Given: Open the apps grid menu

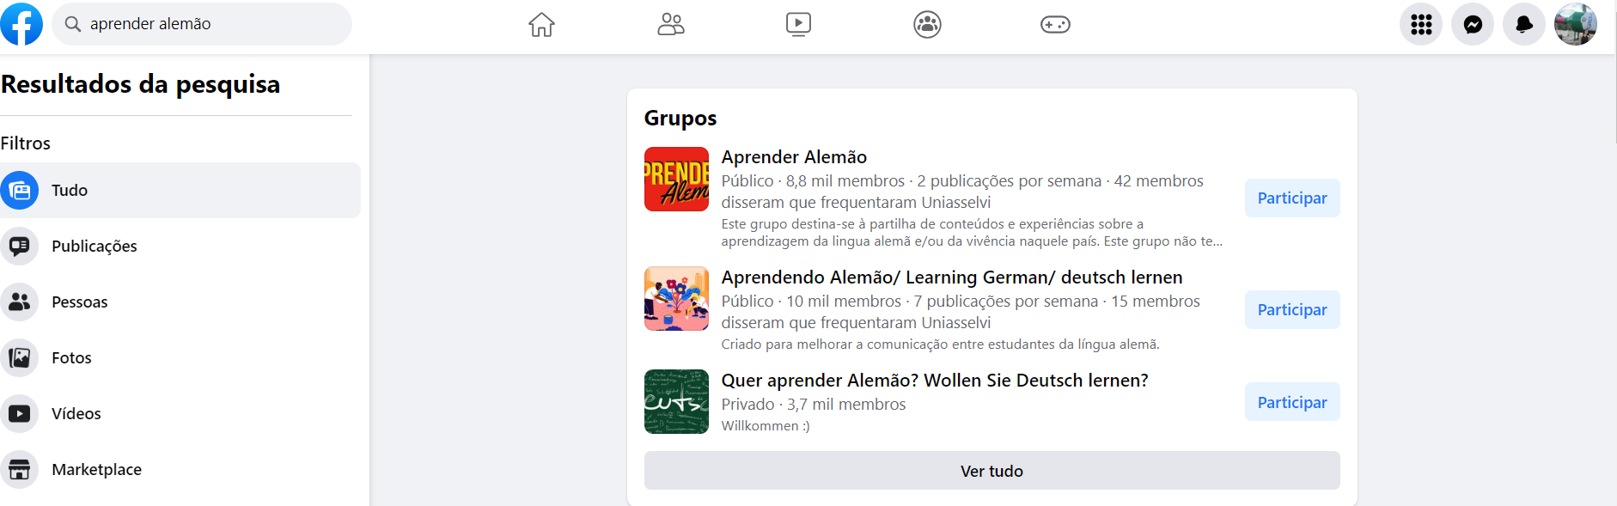Looking at the screenshot, I should (x=1421, y=24).
